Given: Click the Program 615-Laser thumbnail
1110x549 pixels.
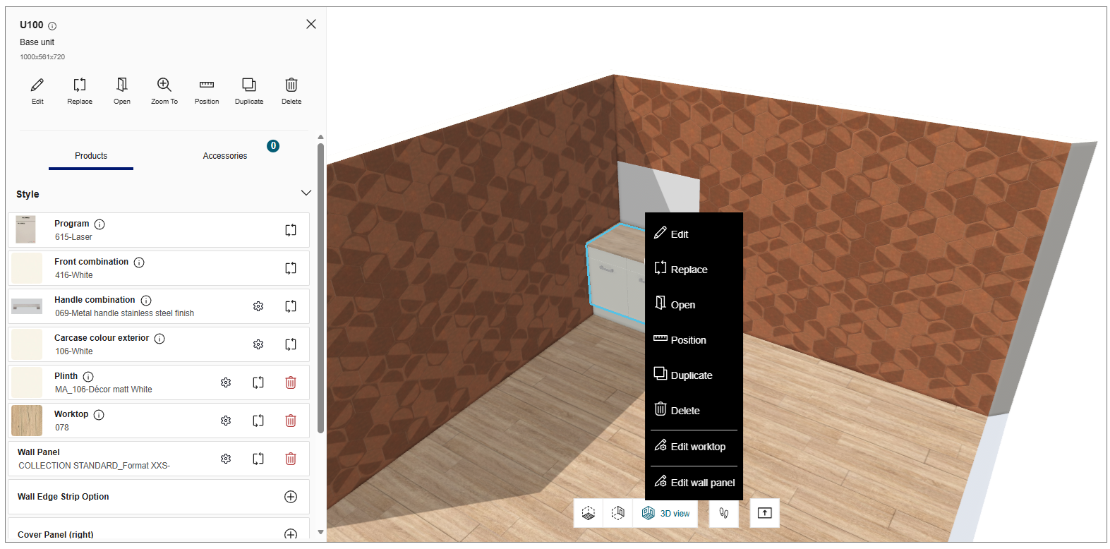Looking at the screenshot, I should pos(26,230).
